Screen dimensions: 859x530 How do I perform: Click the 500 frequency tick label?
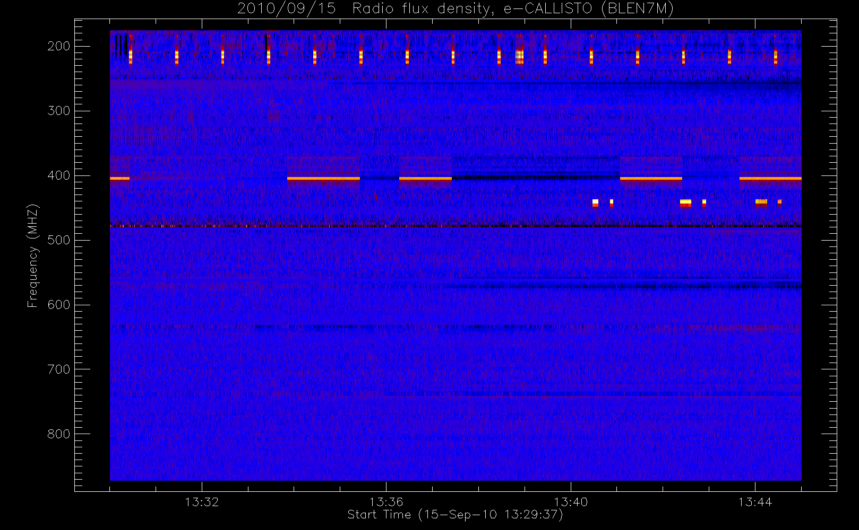point(59,240)
